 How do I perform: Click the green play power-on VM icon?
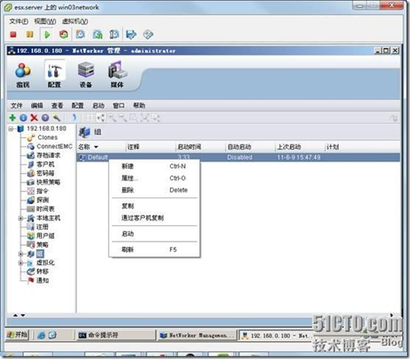coord(47,34)
